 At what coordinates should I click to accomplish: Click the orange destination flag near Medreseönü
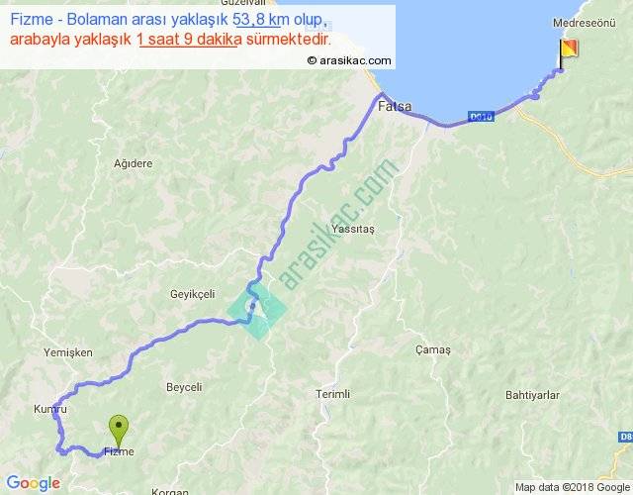[569, 54]
